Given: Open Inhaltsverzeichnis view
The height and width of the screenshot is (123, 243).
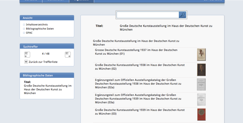Looking at the screenshot, I should tap(37, 25).
